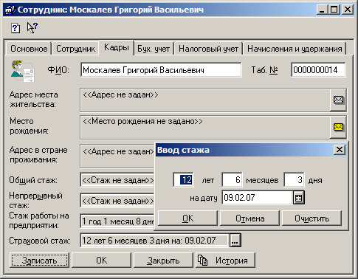Open address editor for Адрес места жительства

(x=338, y=100)
